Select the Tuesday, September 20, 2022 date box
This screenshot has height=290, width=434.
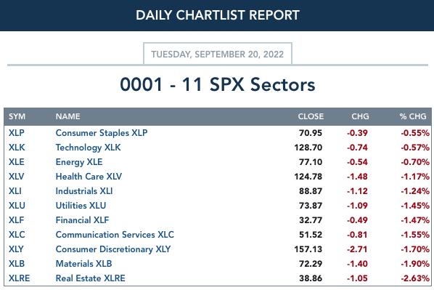(x=218, y=54)
